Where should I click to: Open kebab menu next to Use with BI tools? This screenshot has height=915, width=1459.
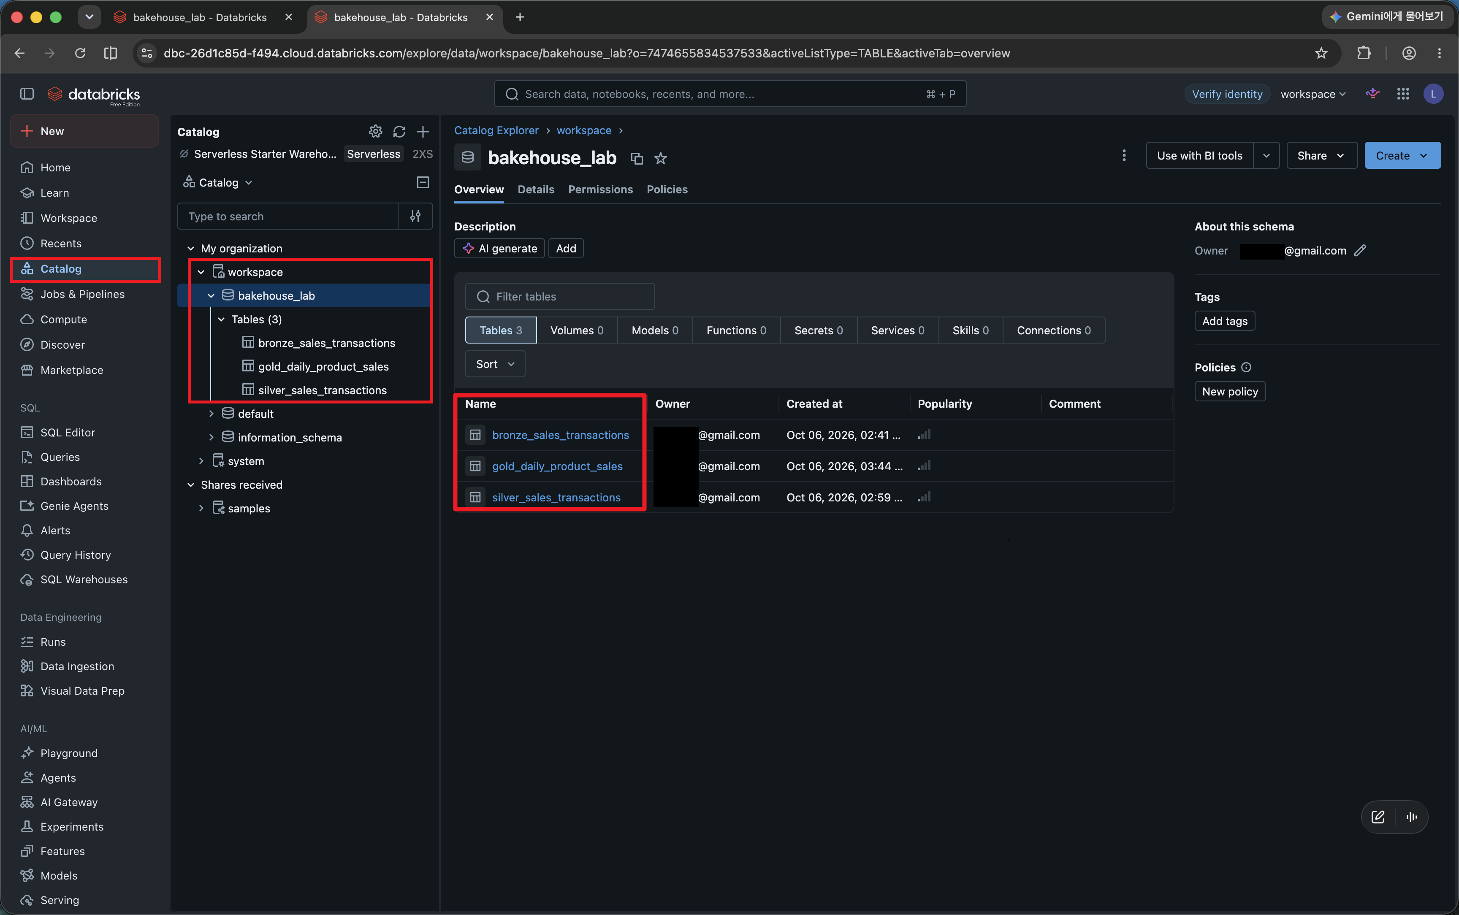(1124, 156)
